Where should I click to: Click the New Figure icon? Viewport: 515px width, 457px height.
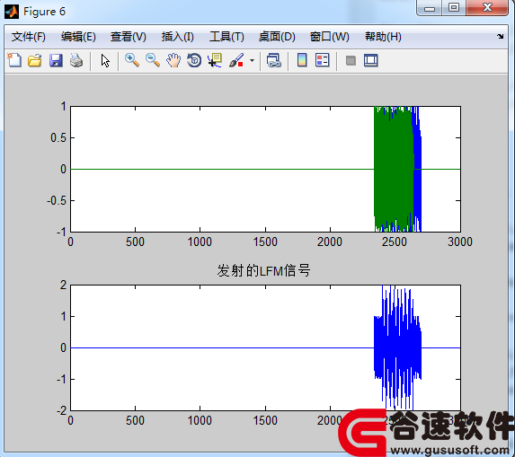coord(14,61)
